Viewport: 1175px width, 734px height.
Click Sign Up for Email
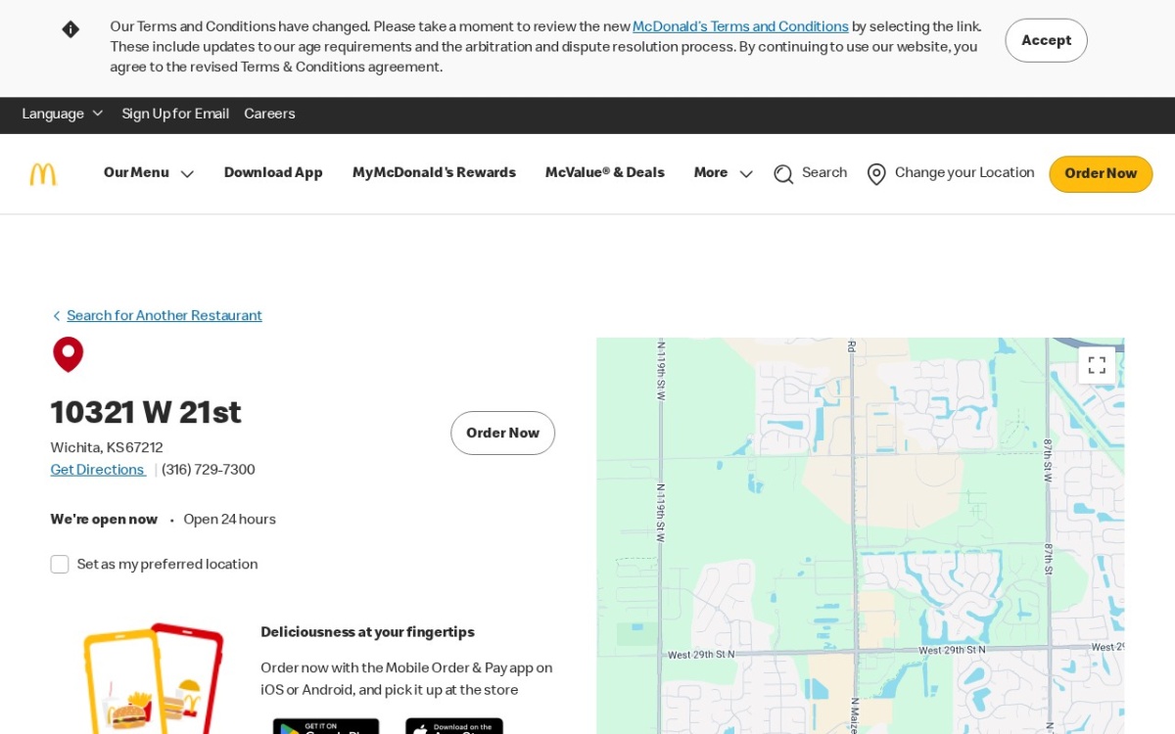tap(175, 115)
